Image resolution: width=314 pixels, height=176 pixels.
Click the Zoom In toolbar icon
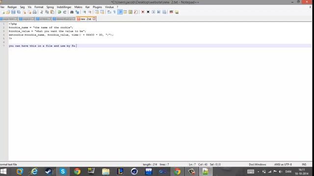[x=84, y=12]
